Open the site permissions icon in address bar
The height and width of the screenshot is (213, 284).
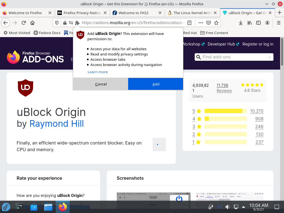71,23
